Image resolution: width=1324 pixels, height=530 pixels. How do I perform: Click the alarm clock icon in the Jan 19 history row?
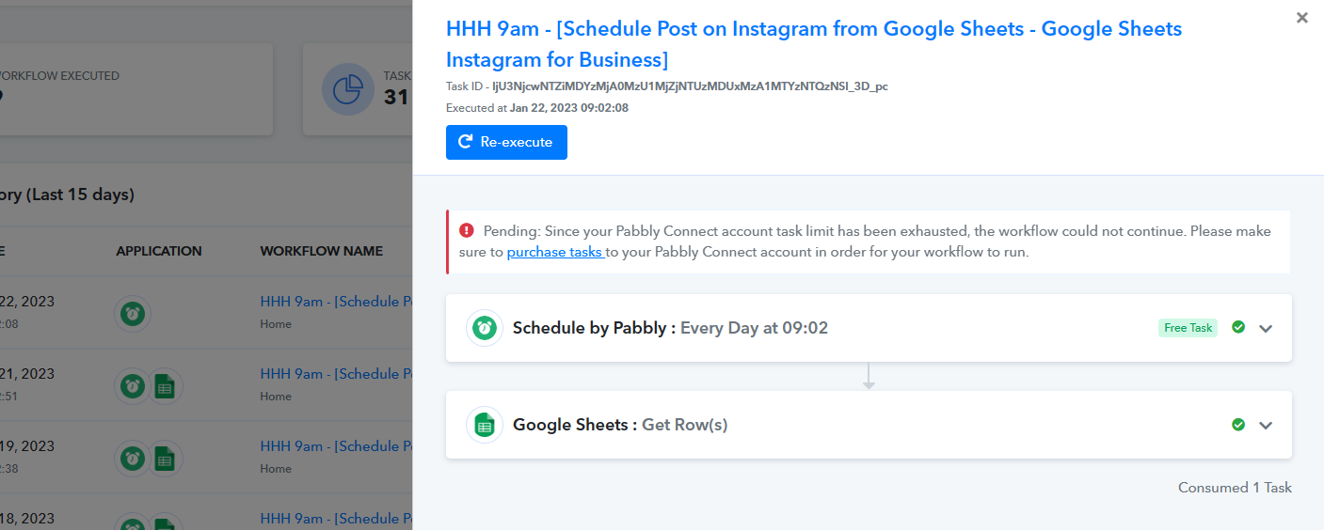tap(134, 459)
